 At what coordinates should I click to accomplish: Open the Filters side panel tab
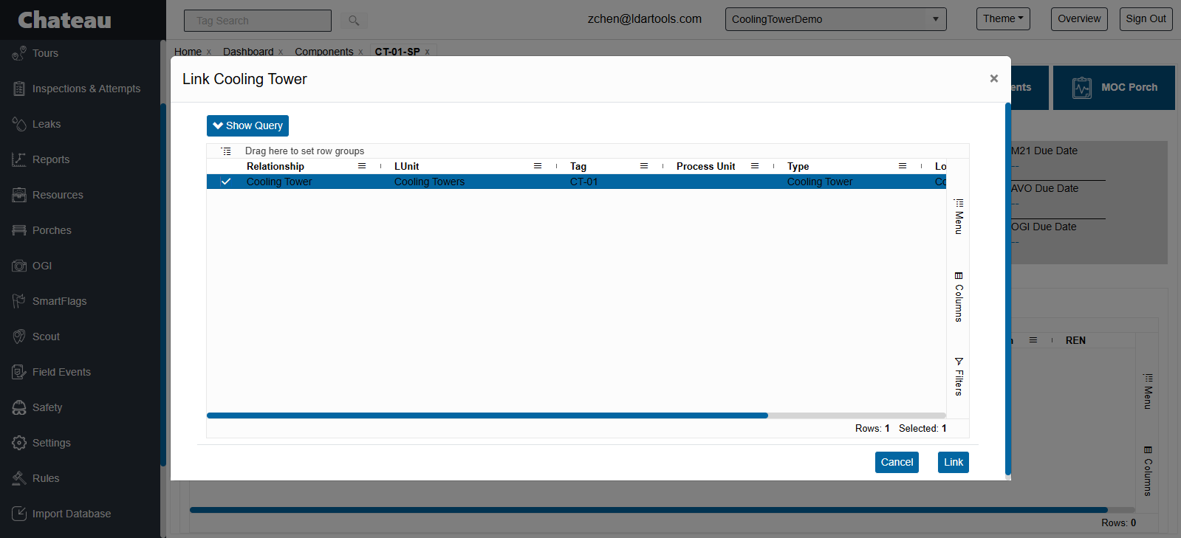coord(959,376)
